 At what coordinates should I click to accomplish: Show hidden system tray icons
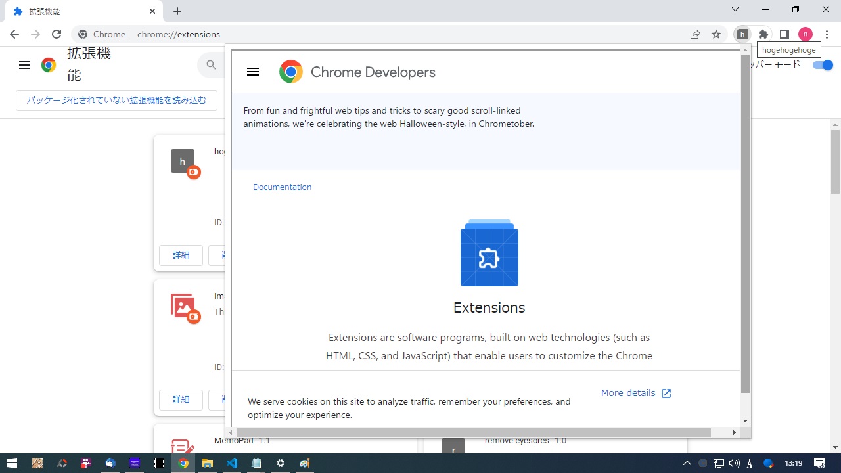[x=687, y=463]
